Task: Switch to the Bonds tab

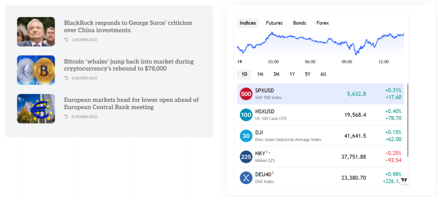Action: pyautogui.click(x=299, y=23)
